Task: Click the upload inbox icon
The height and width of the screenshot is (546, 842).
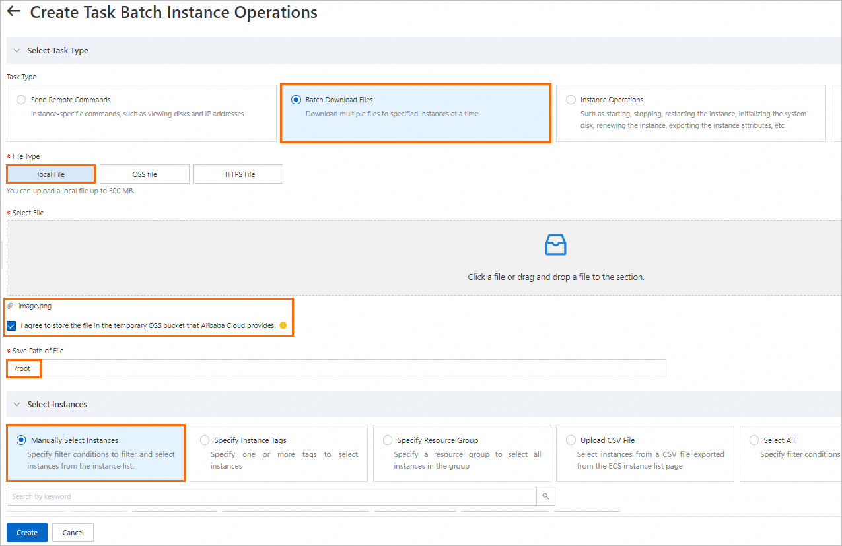Action: pyautogui.click(x=555, y=245)
